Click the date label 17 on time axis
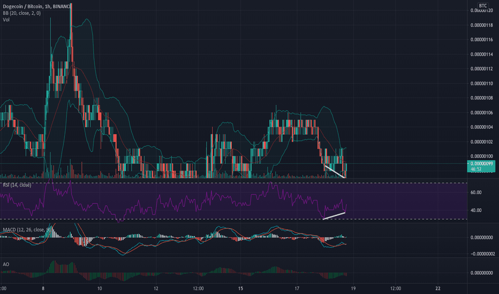499x294 pixels. coord(297,289)
